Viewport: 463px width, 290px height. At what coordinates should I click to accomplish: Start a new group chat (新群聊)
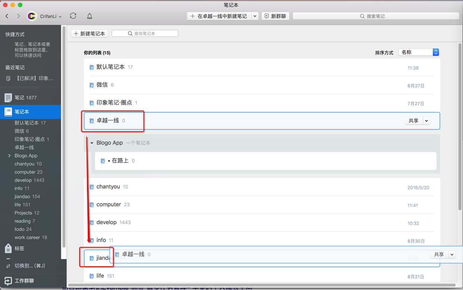pyautogui.click(x=275, y=16)
